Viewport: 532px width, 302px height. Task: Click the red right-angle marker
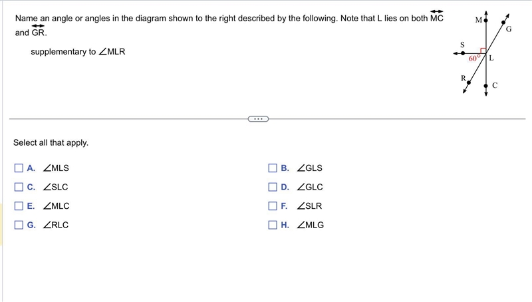tap(483, 51)
